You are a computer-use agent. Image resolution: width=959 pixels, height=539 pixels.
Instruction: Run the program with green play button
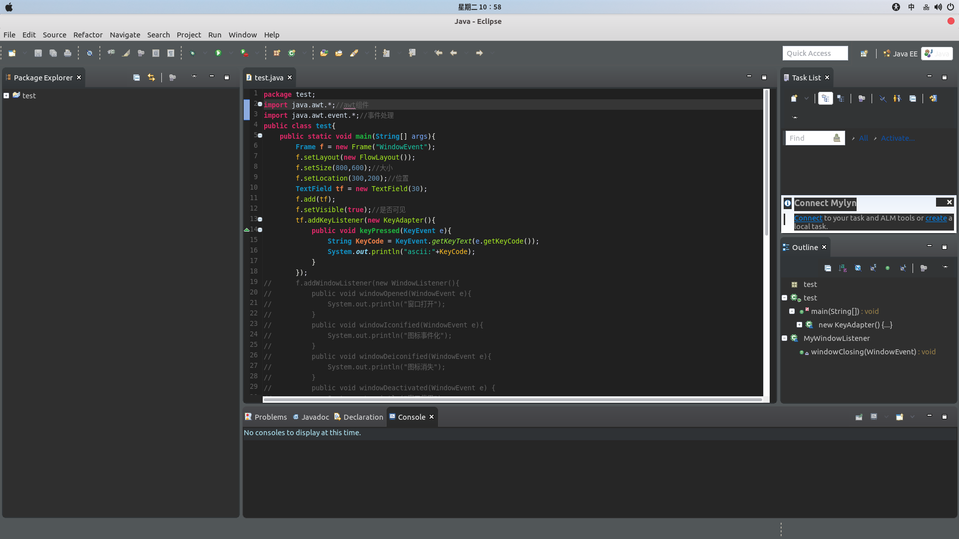pos(218,53)
